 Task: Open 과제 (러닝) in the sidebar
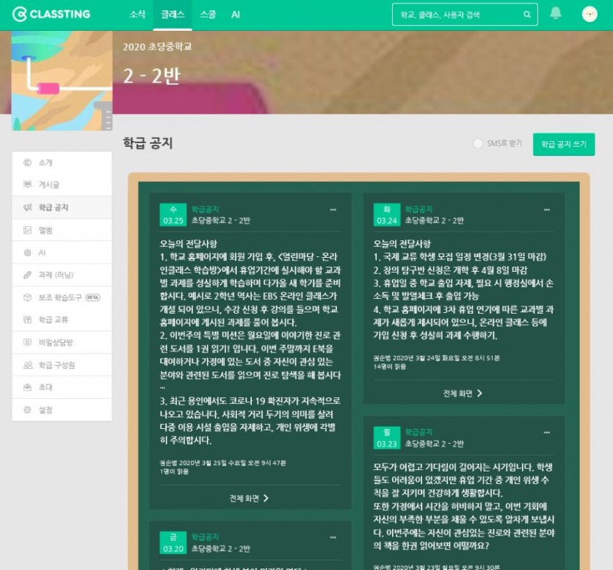tap(54, 275)
